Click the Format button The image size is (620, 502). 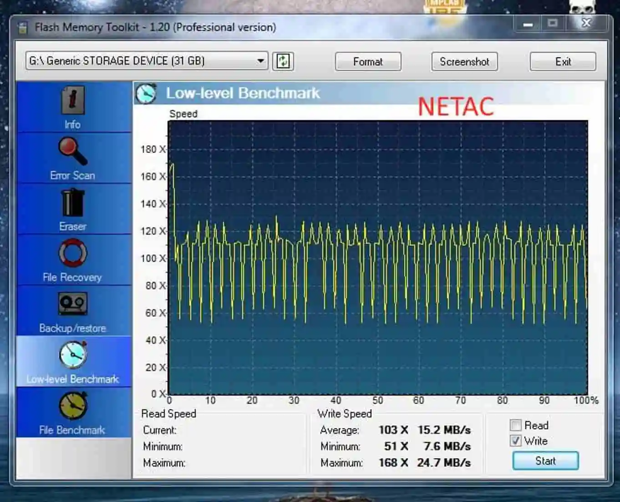[x=368, y=61]
